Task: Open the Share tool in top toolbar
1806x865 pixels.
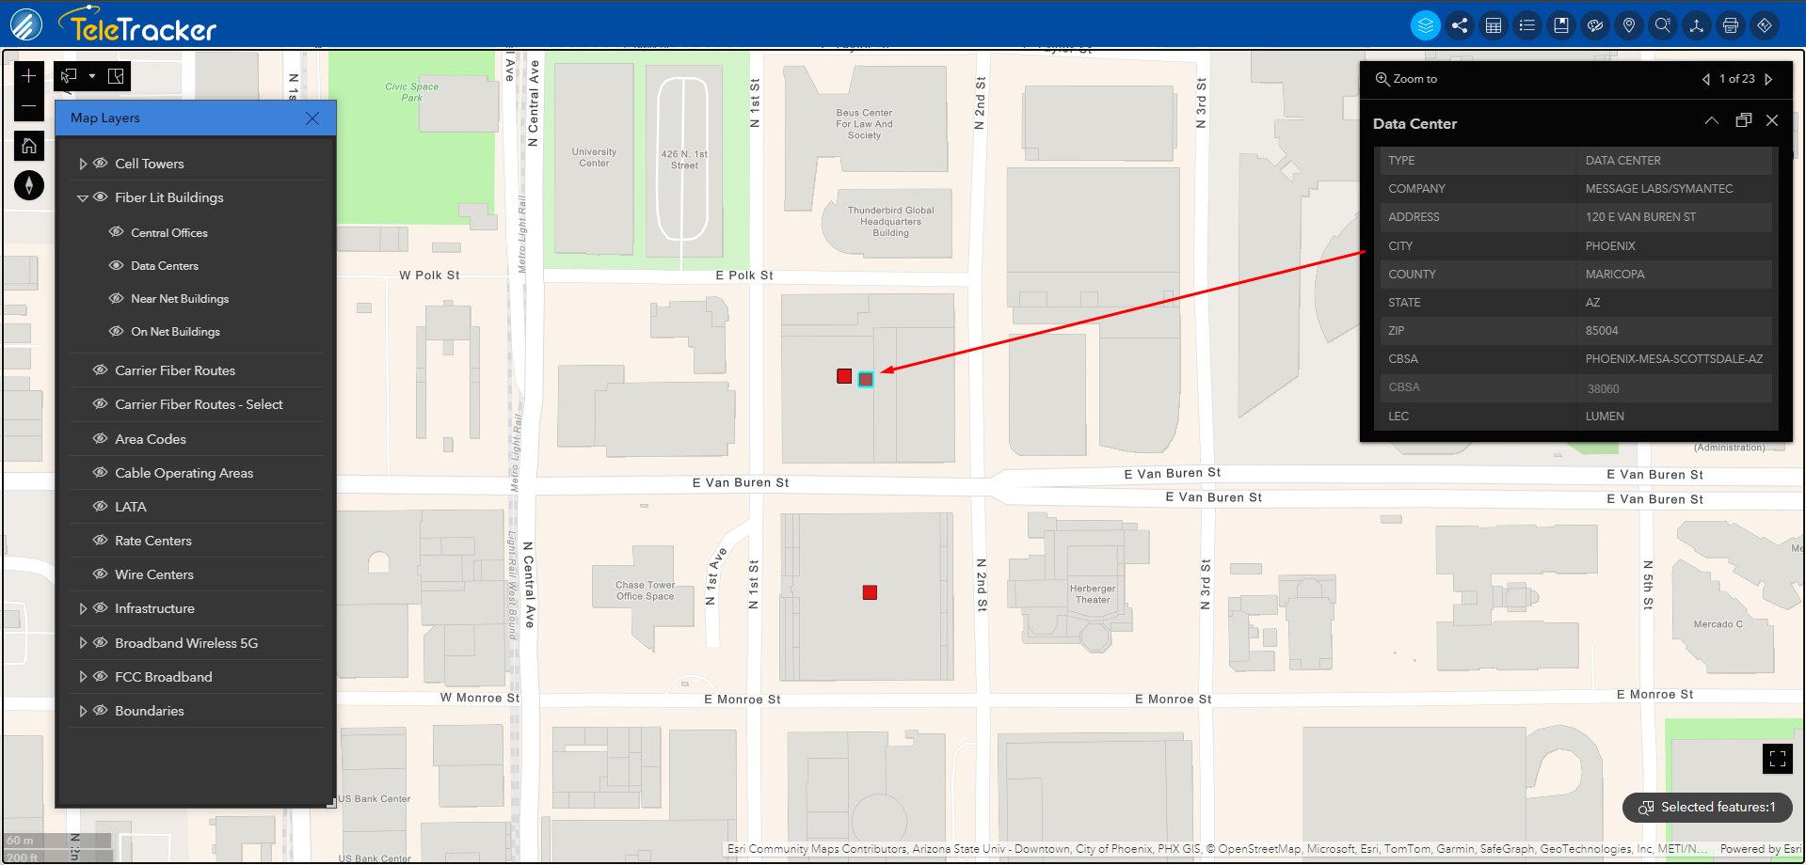Action: pyautogui.click(x=1460, y=25)
